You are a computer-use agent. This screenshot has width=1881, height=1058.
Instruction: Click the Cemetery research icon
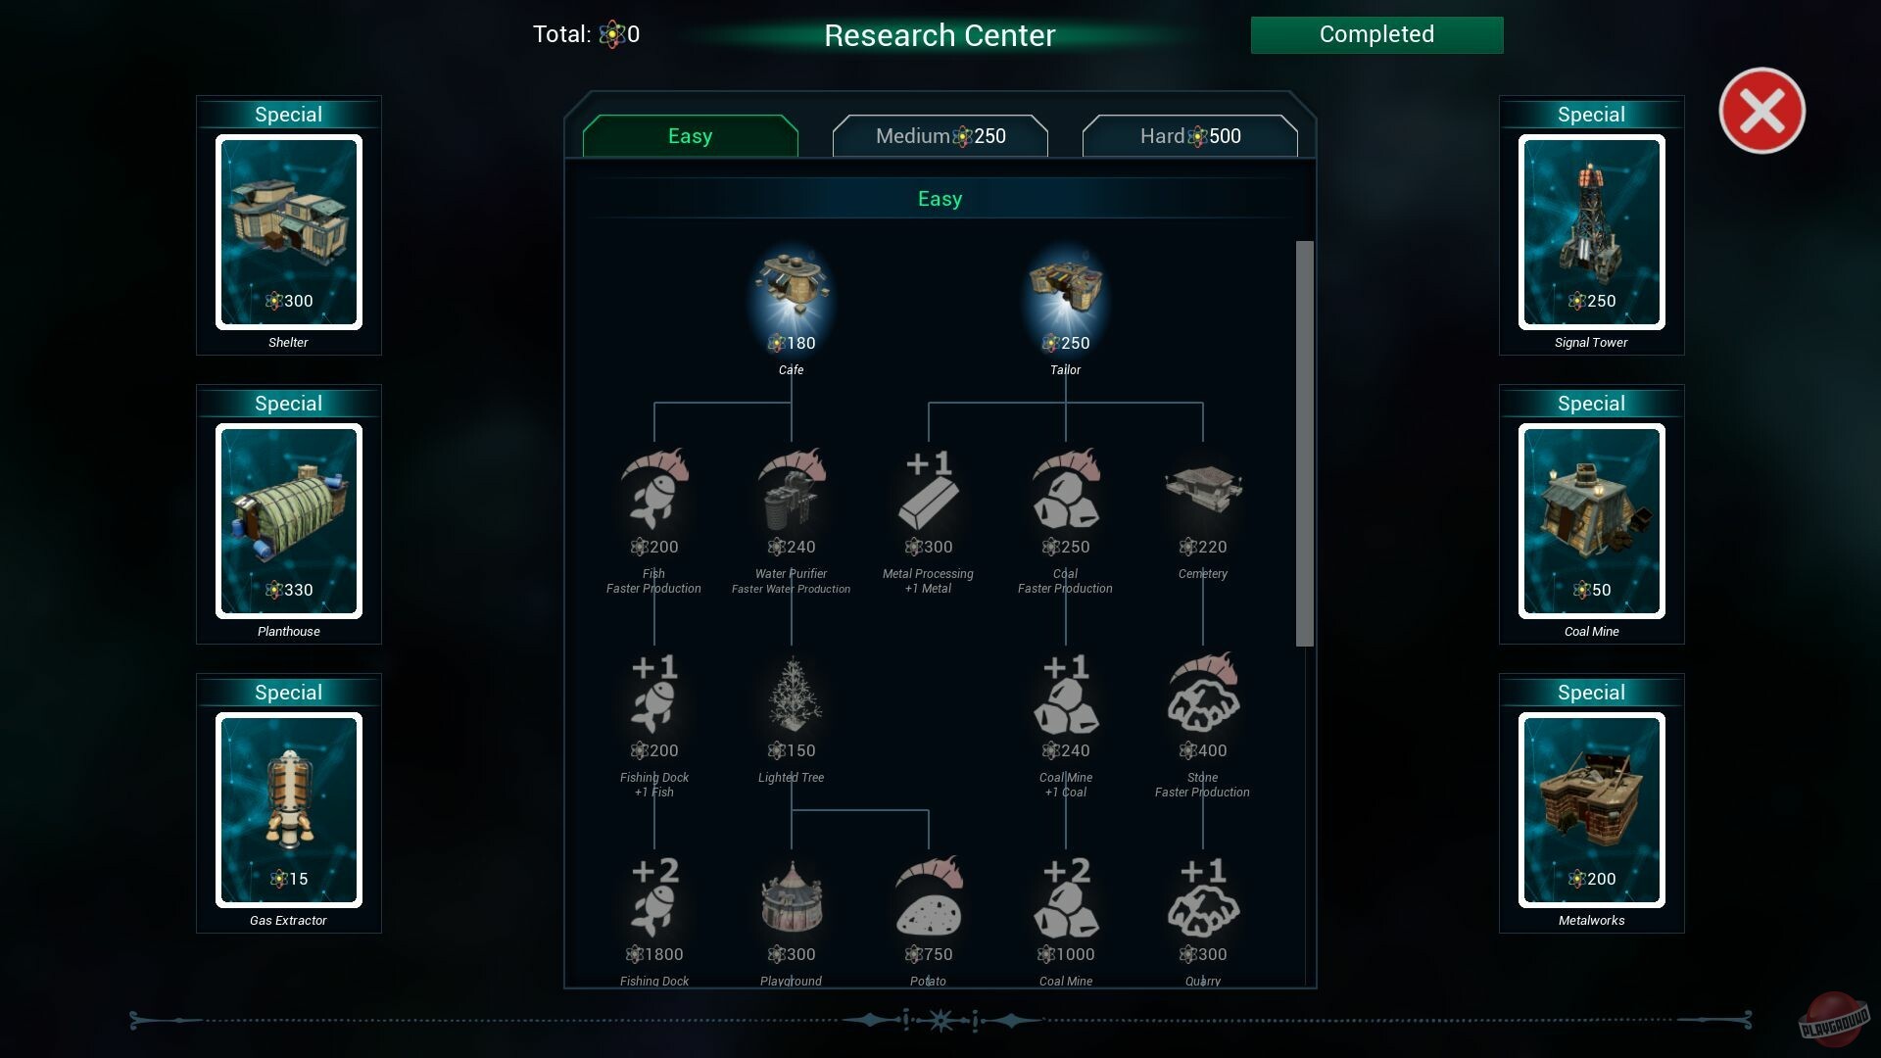(x=1203, y=490)
